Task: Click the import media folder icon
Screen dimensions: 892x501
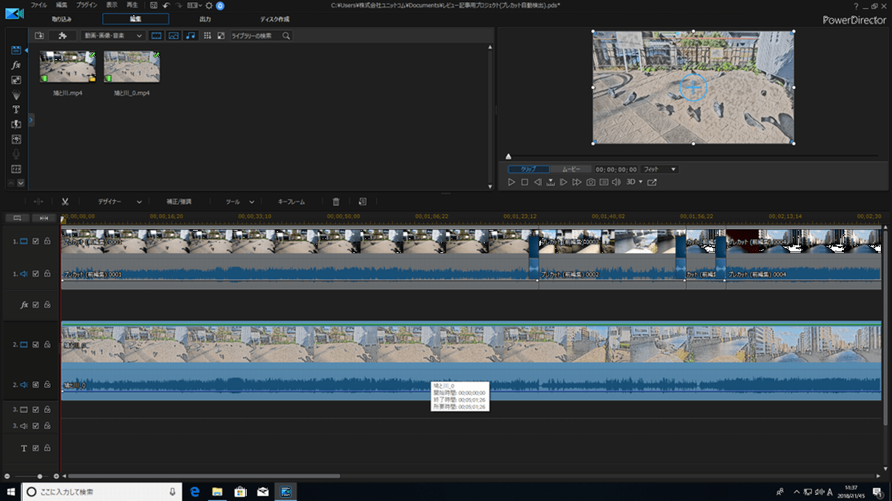Action: (x=39, y=36)
